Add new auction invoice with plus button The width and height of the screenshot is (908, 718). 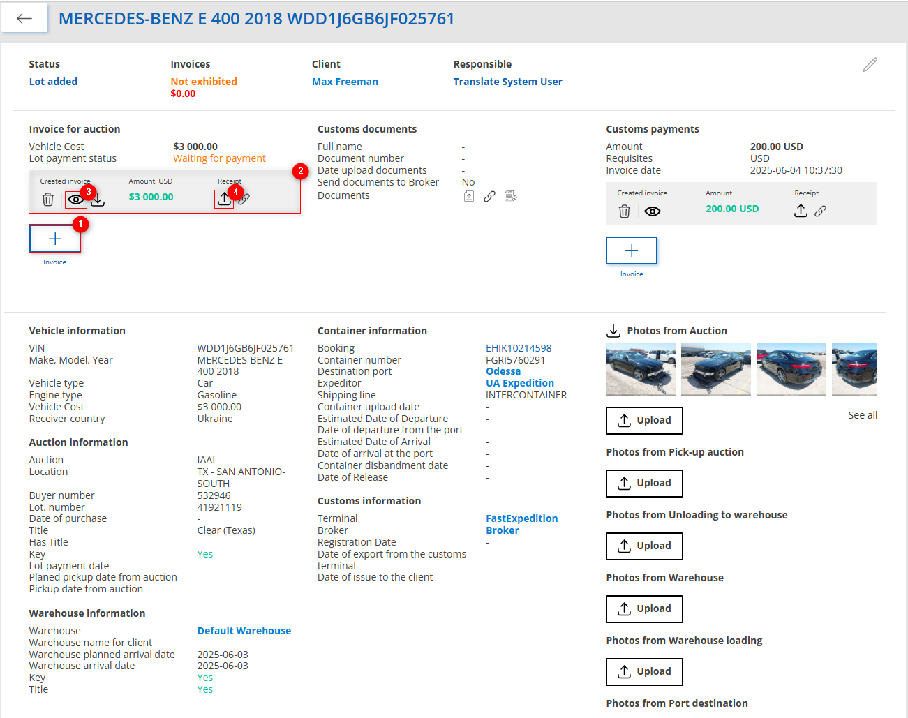[x=55, y=239]
